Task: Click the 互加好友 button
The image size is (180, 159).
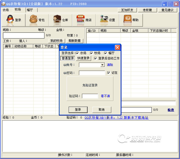Action: tap(127, 10)
